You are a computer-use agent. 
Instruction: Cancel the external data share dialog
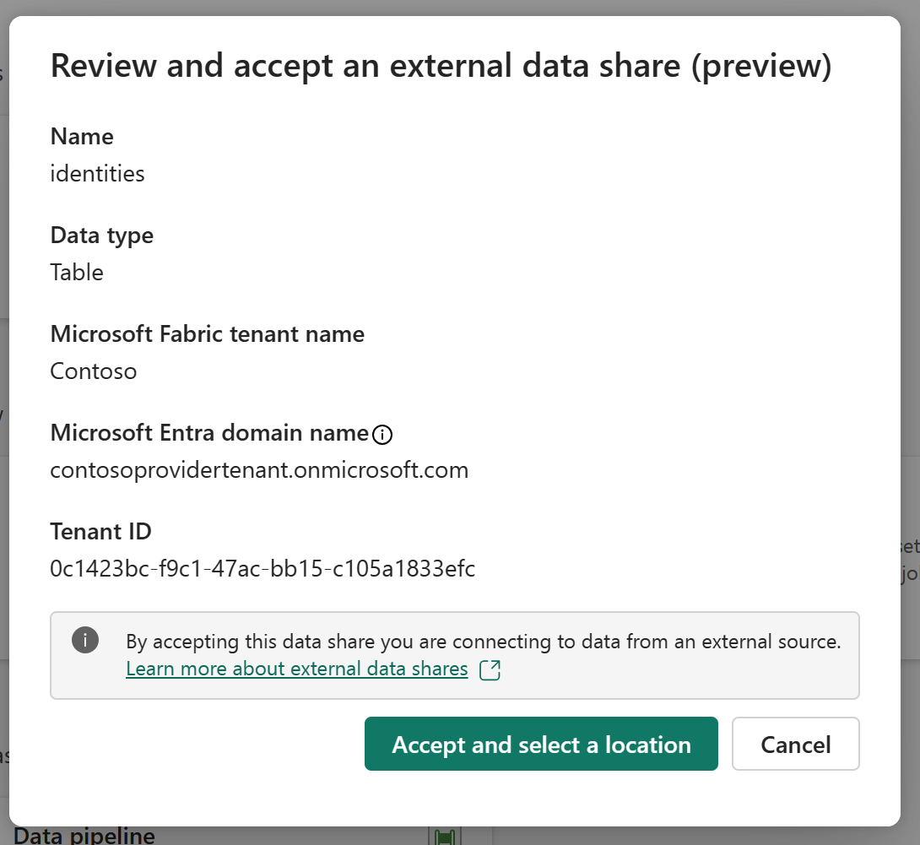point(795,744)
